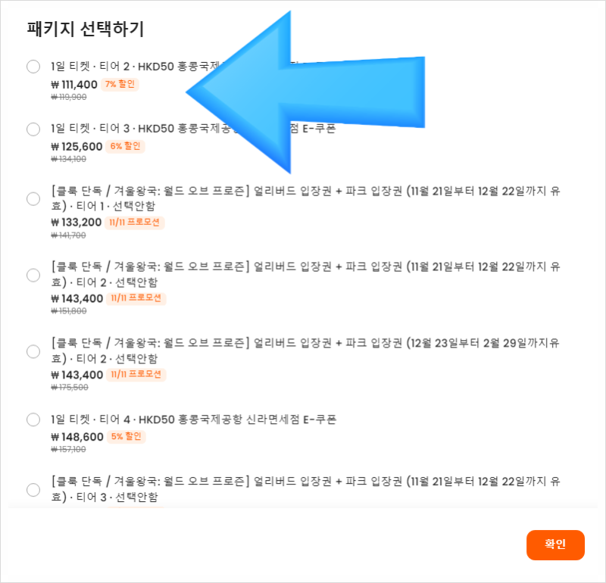This screenshot has width=606, height=583.
Task: Select the Tier 2 one-day ticket ₩111,400 radio button
Action: [x=33, y=67]
